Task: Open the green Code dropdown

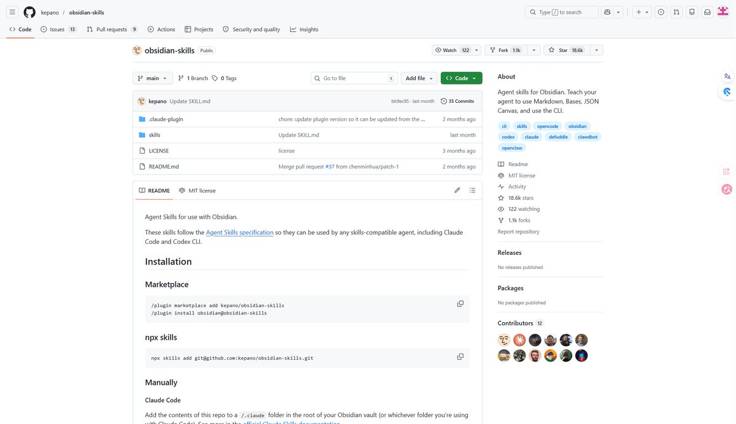Action: tap(461, 78)
